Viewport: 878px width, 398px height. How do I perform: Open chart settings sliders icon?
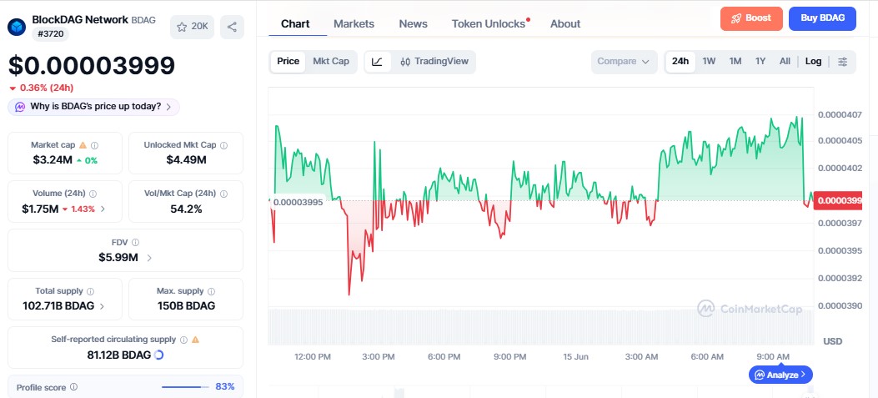click(843, 62)
